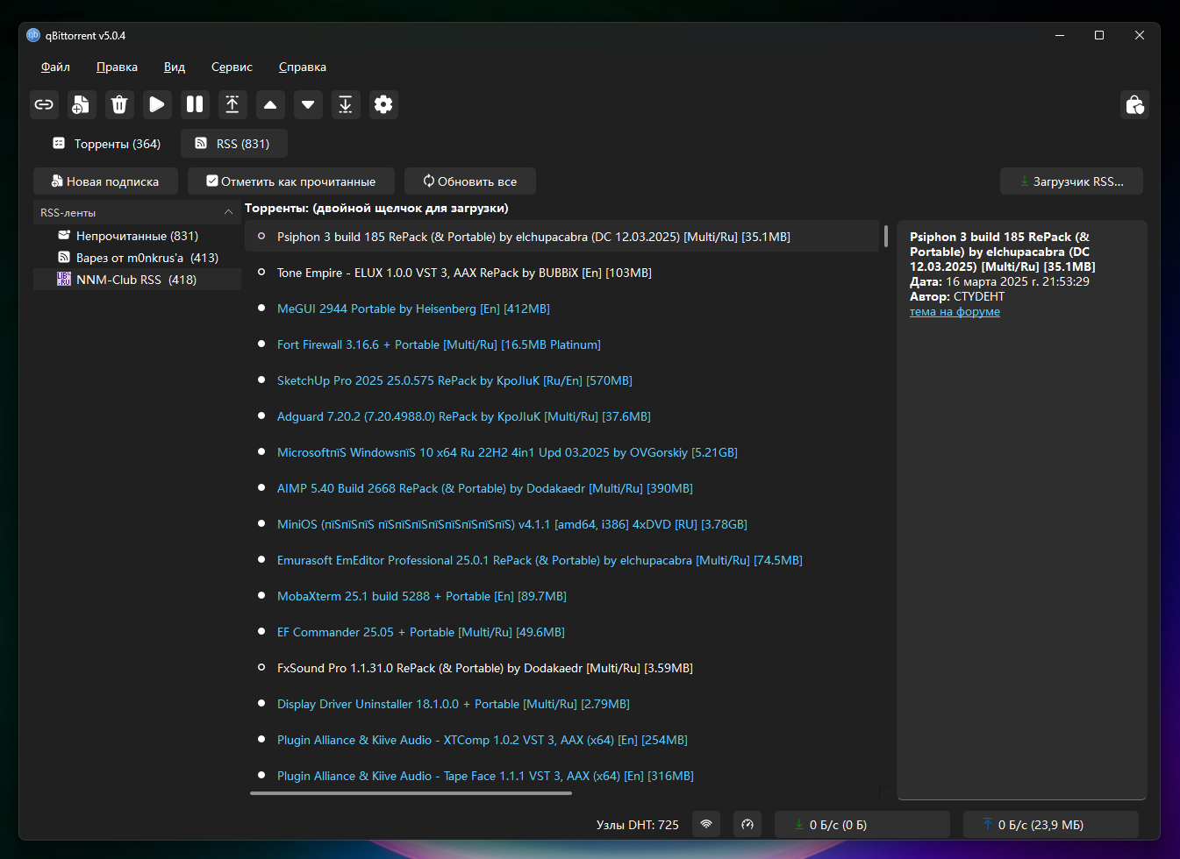Select Fort Firewall 3.16.6 entry

tap(561, 344)
